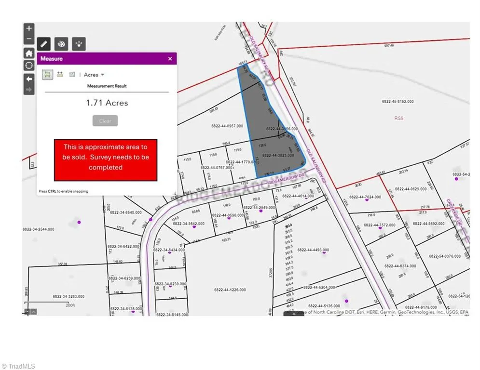
Task: Open the palette widget beside the ruler tool
Action: click(61, 44)
